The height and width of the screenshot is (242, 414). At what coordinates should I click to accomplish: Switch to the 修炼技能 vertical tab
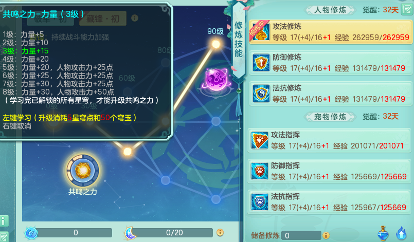(x=239, y=40)
